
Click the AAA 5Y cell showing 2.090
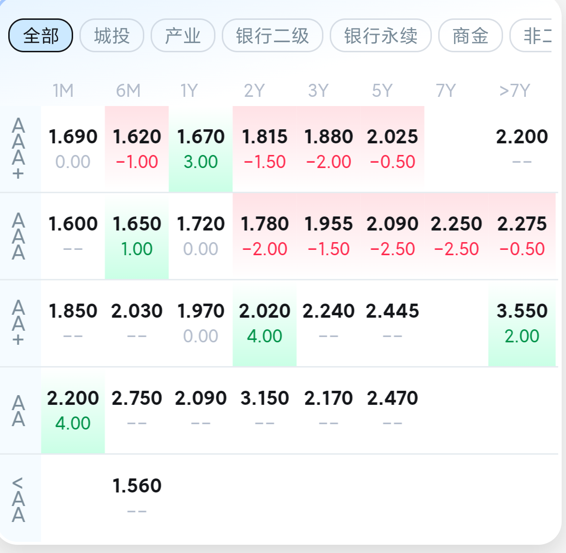(392, 236)
